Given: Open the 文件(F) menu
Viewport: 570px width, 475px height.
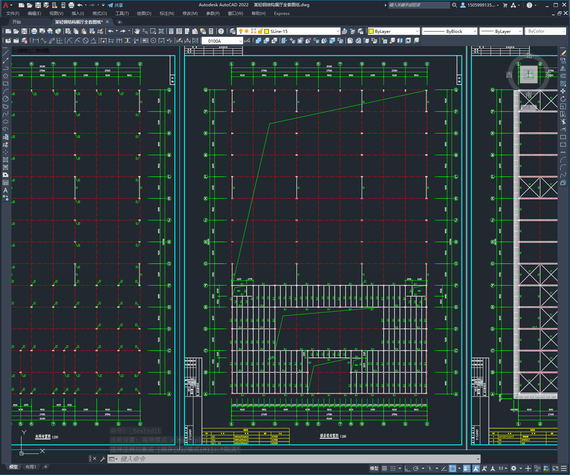Looking at the screenshot, I should pos(13,14).
